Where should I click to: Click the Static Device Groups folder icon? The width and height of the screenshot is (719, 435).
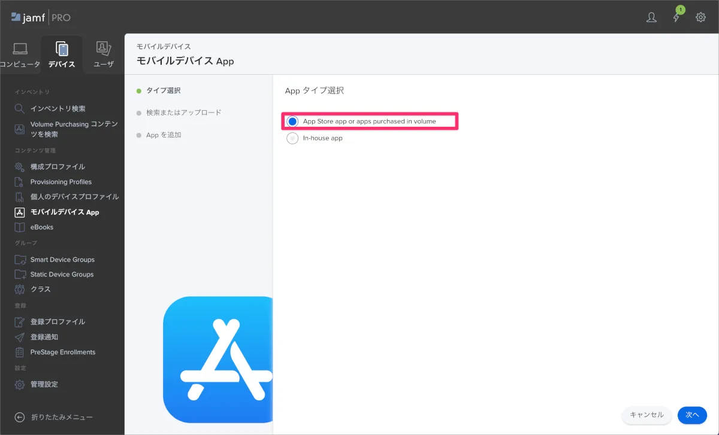20,274
